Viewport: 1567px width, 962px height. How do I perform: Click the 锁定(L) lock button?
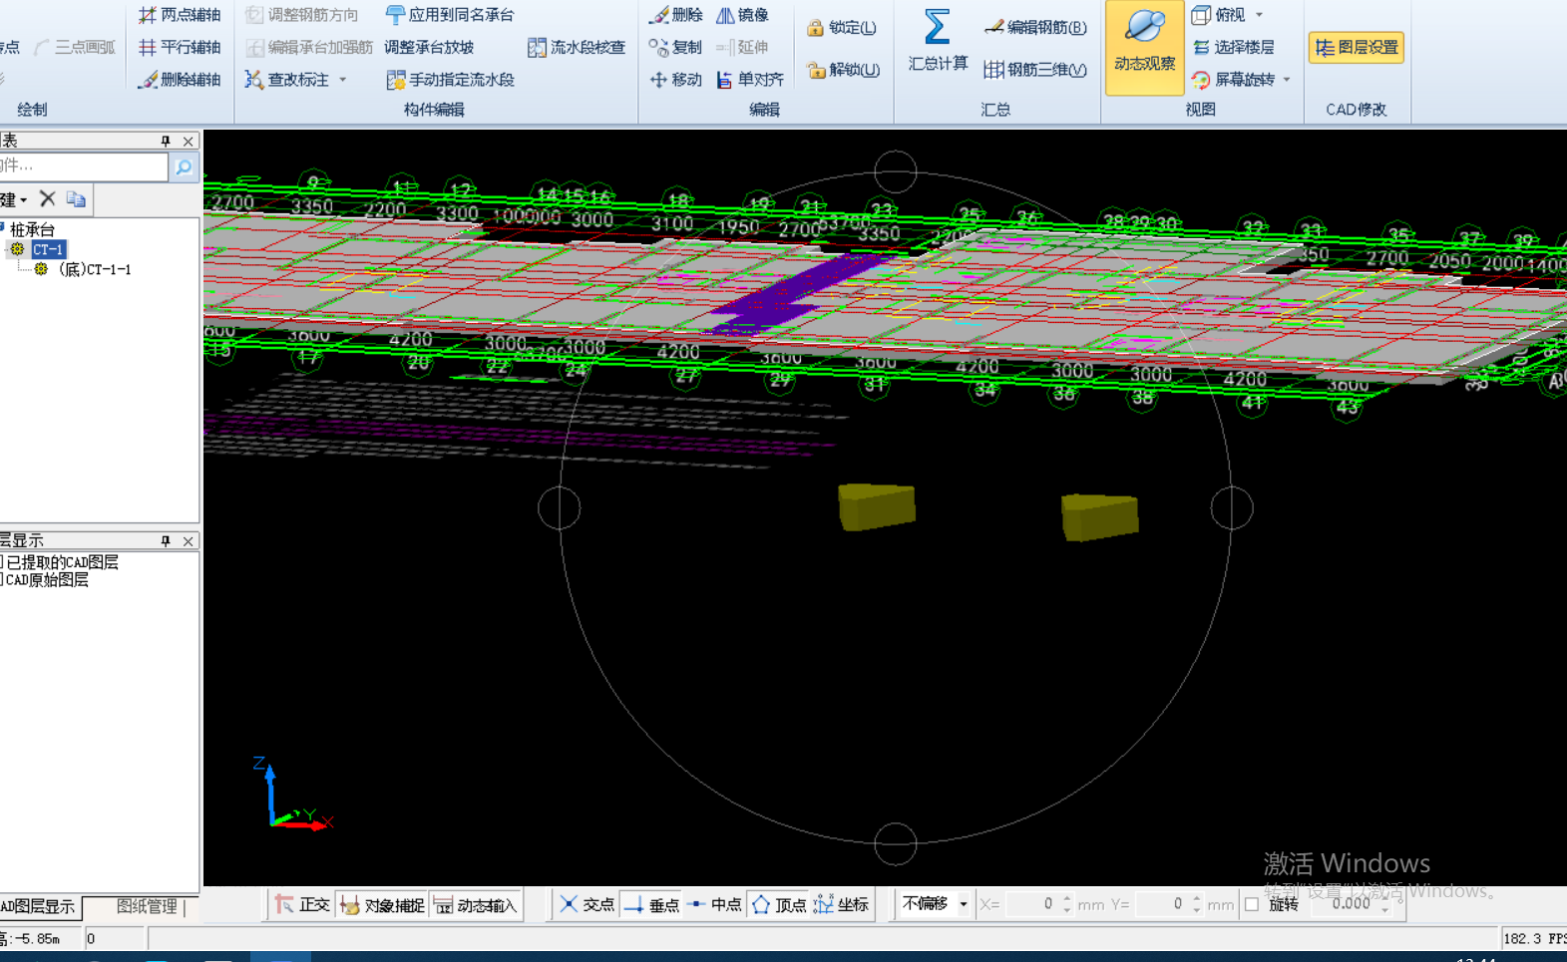tap(842, 27)
